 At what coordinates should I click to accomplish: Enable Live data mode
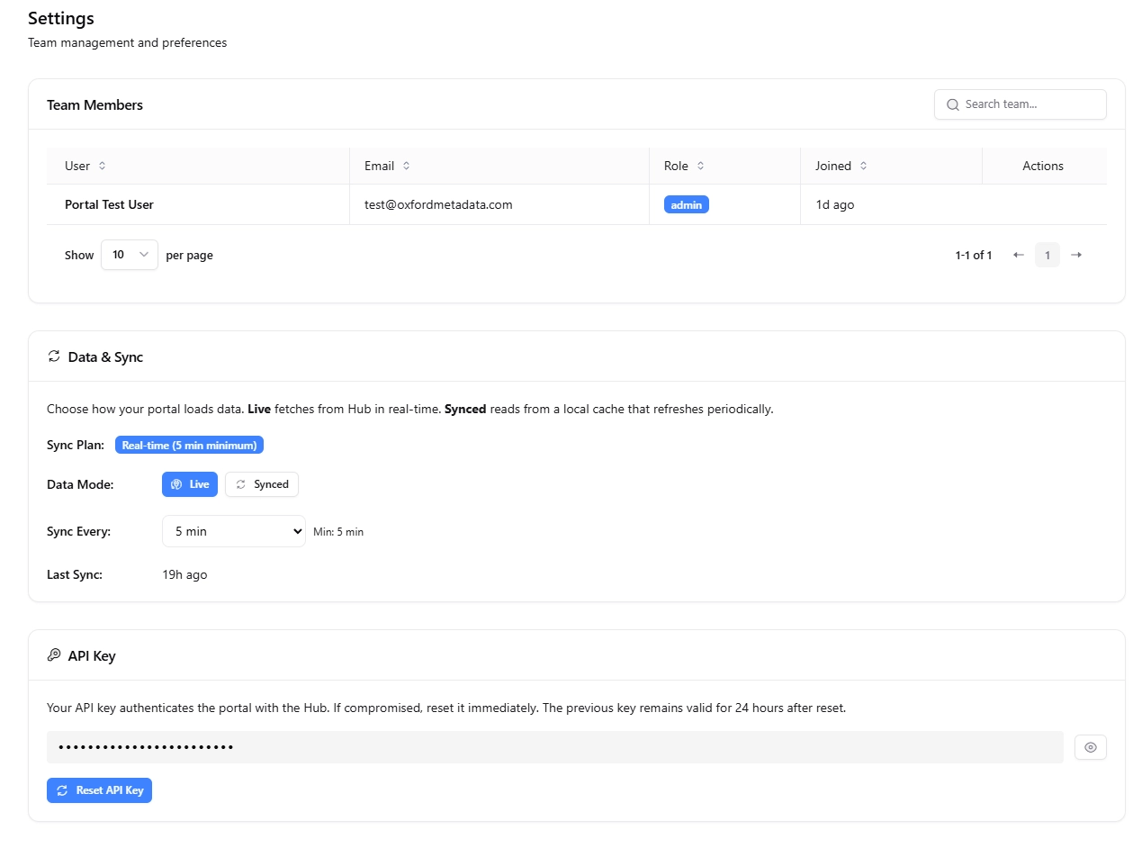pyautogui.click(x=189, y=484)
